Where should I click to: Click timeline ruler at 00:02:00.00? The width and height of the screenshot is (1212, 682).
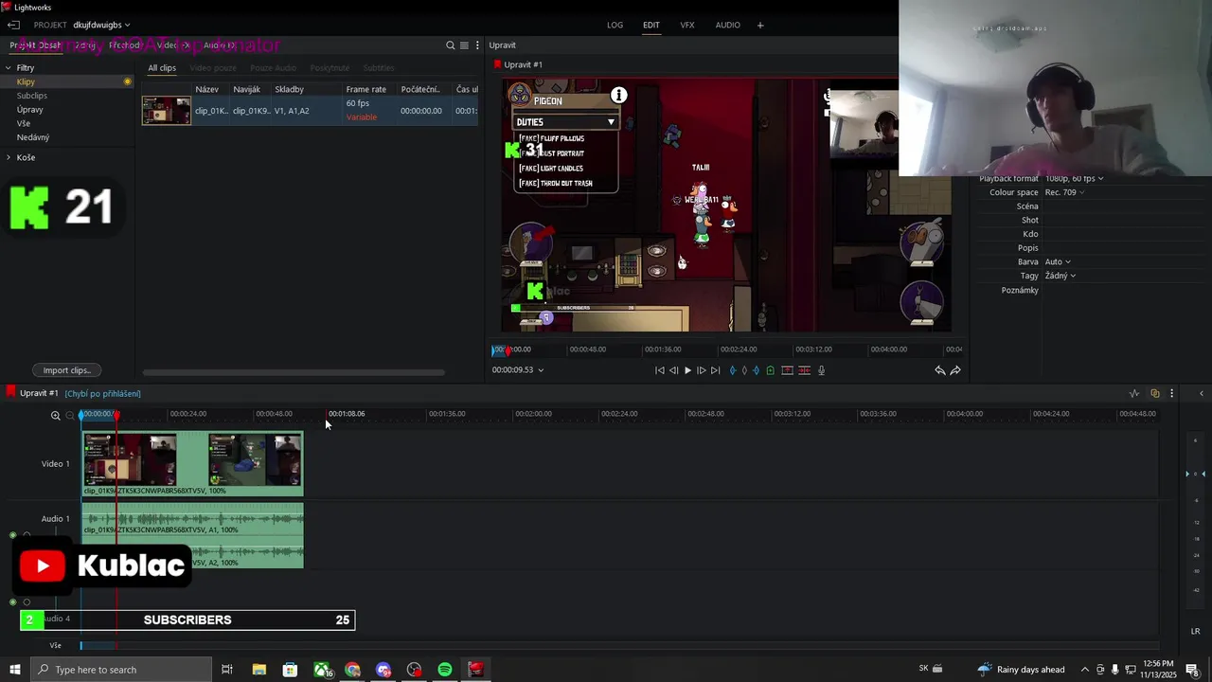[533, 414]
